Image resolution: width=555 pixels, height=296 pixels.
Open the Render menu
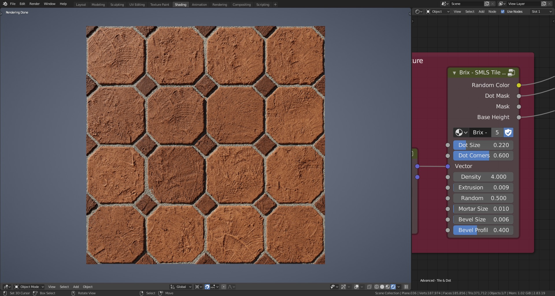[34, 4]
